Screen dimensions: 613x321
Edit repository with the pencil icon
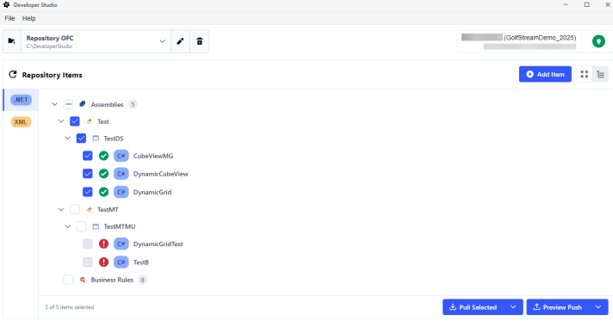[180, 41]
